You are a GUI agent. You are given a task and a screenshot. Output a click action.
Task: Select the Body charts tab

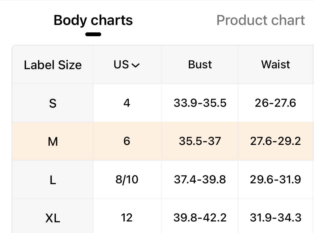pyautogui.click(x=93, y=20)
